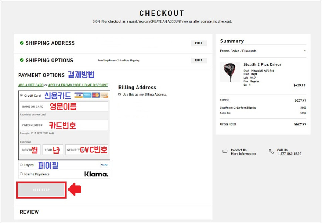The image size is (322, 223).
Task: Select the Klarna Payments radio button
Action: coord(21,174)
